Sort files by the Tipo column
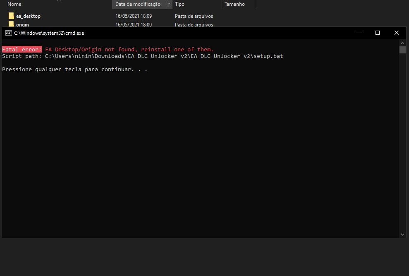 coord(180,4)
